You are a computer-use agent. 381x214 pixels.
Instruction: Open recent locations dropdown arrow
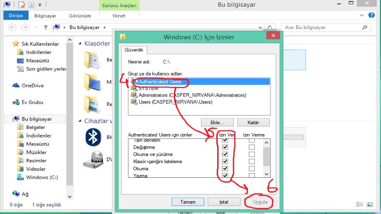point(36,28)
